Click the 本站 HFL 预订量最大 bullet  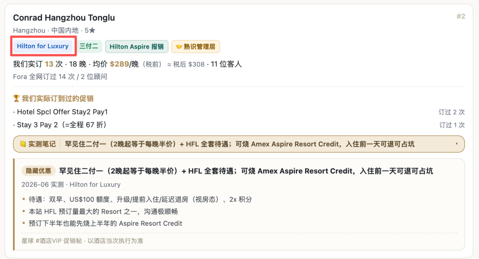(103, 211)
